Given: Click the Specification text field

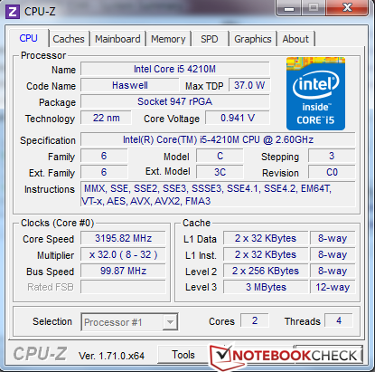Looking at the screenshot, I should tap(218, 139).
